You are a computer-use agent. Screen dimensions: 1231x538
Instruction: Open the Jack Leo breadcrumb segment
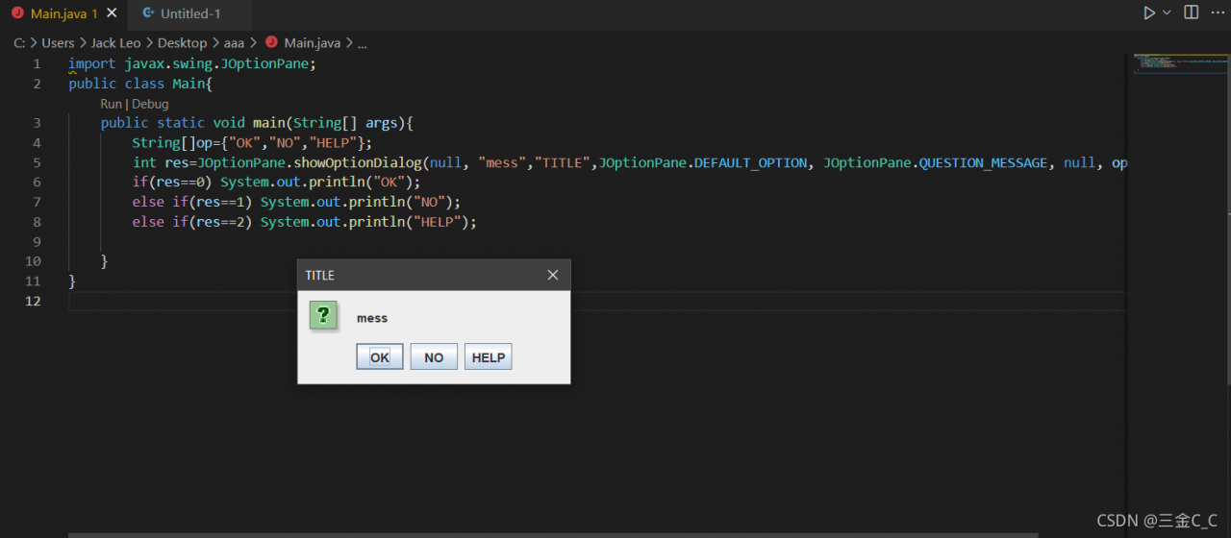[116, 43]
